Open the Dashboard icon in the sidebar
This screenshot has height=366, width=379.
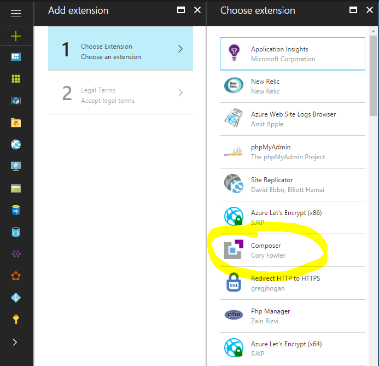click(x=16, y=57)
